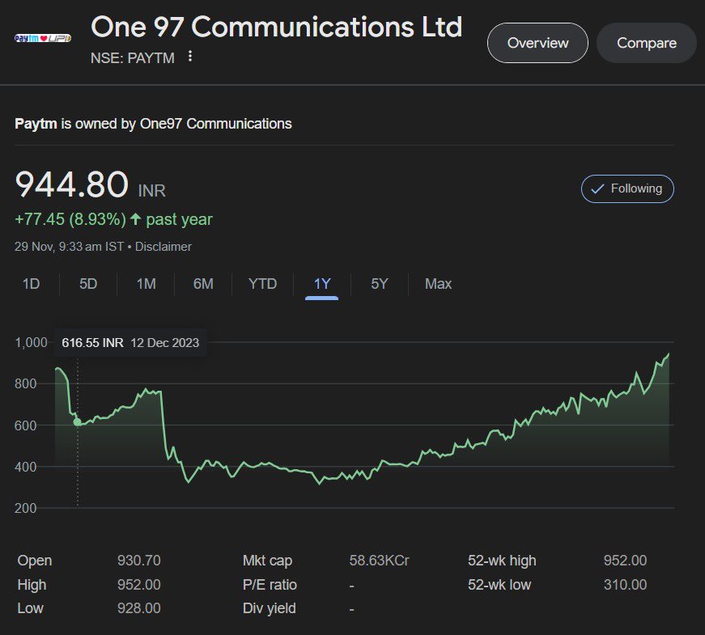Click the 616.55 INR chart tooltip

[130, 343]
